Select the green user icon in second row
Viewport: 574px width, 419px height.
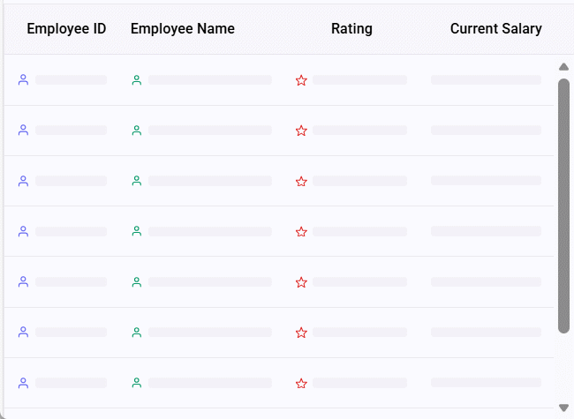[137, 131]
